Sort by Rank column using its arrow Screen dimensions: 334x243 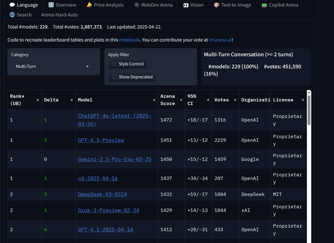38,100
